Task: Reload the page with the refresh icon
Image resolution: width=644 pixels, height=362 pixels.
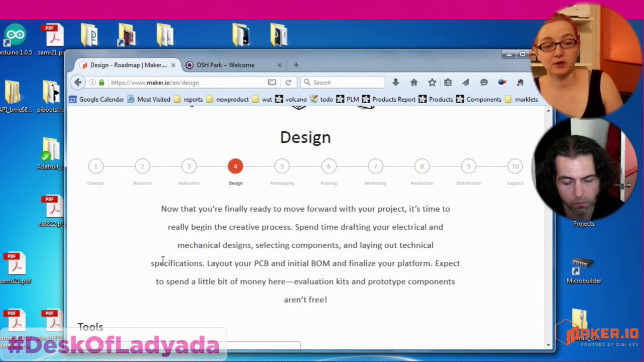Action: pyautogui.click(x=288, y=82)
